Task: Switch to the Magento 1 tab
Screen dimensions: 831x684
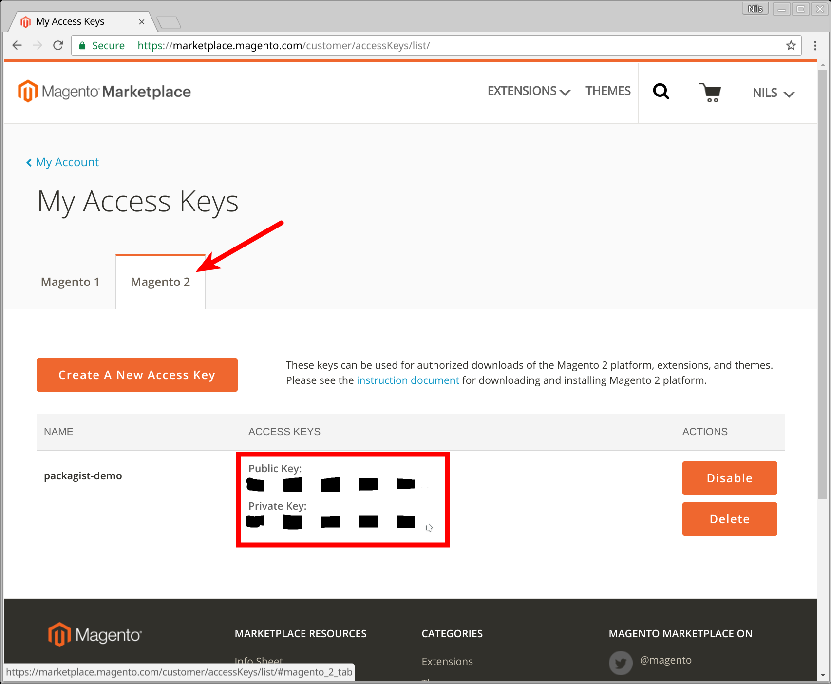Action: click(x=70, y=282)
